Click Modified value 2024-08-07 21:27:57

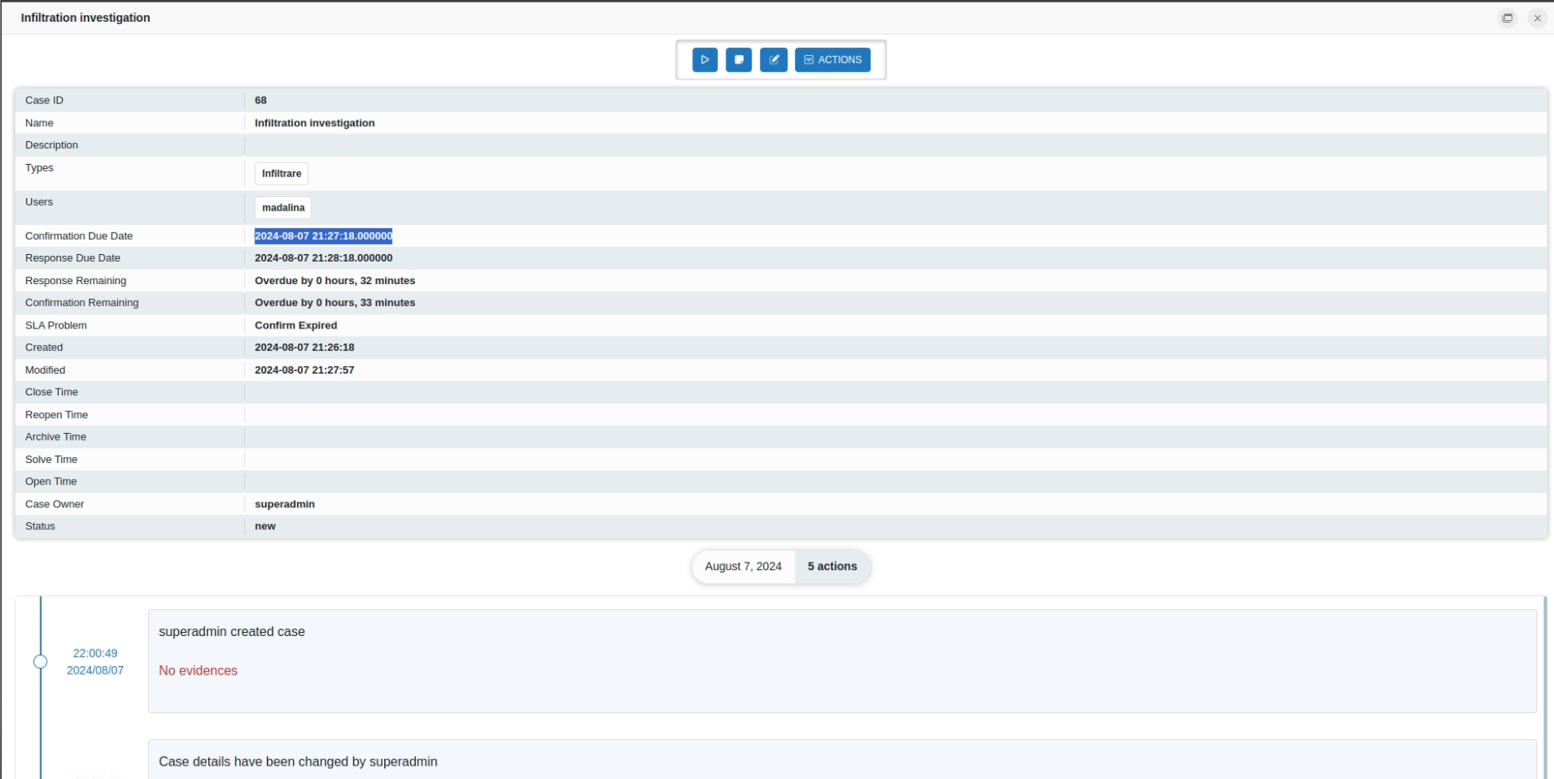305,370
